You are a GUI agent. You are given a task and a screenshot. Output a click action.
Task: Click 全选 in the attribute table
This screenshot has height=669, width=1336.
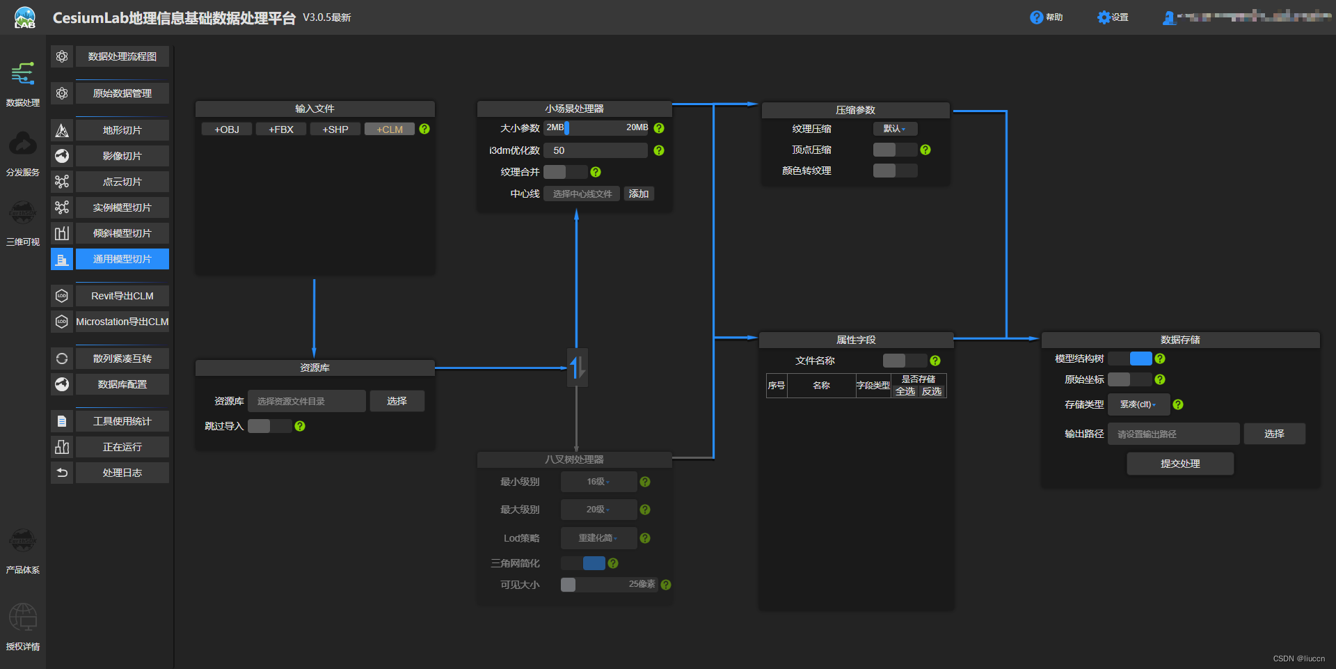pyautogui.click(x=905, y=391)
